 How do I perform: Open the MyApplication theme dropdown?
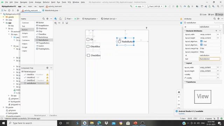point(90,19)
